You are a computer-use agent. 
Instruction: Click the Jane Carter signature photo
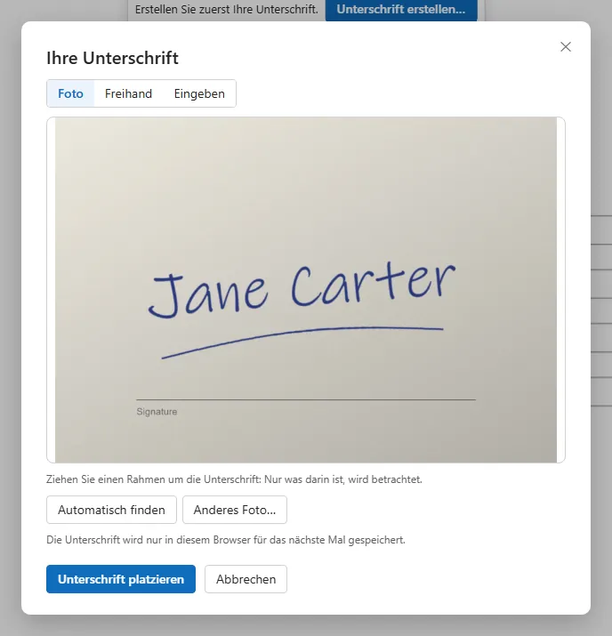[306, 290]
